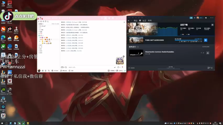Open Steam notifications bell
Viewport: 223px width, 125px height.
[x=195, y=18]
